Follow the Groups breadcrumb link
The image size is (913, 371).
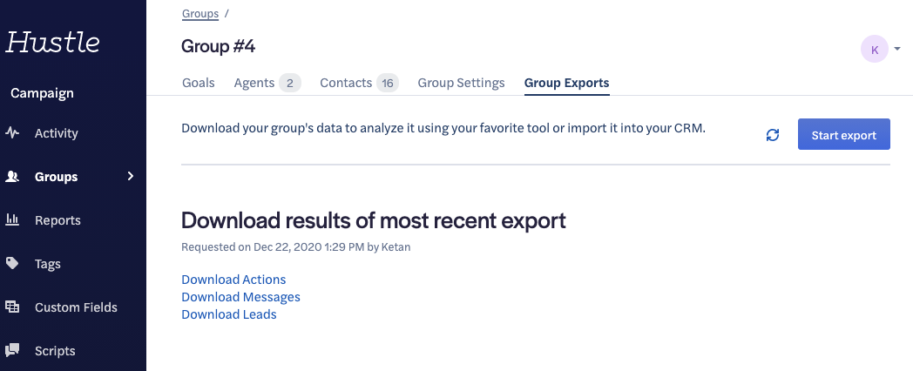200,13
